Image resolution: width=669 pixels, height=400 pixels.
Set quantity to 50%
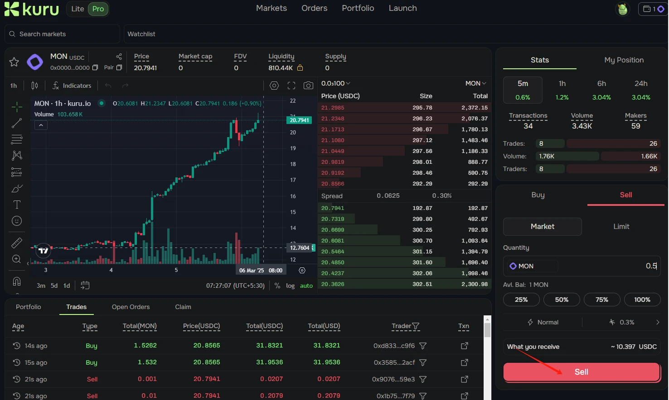pyautogui.click(x=562, y=300)
